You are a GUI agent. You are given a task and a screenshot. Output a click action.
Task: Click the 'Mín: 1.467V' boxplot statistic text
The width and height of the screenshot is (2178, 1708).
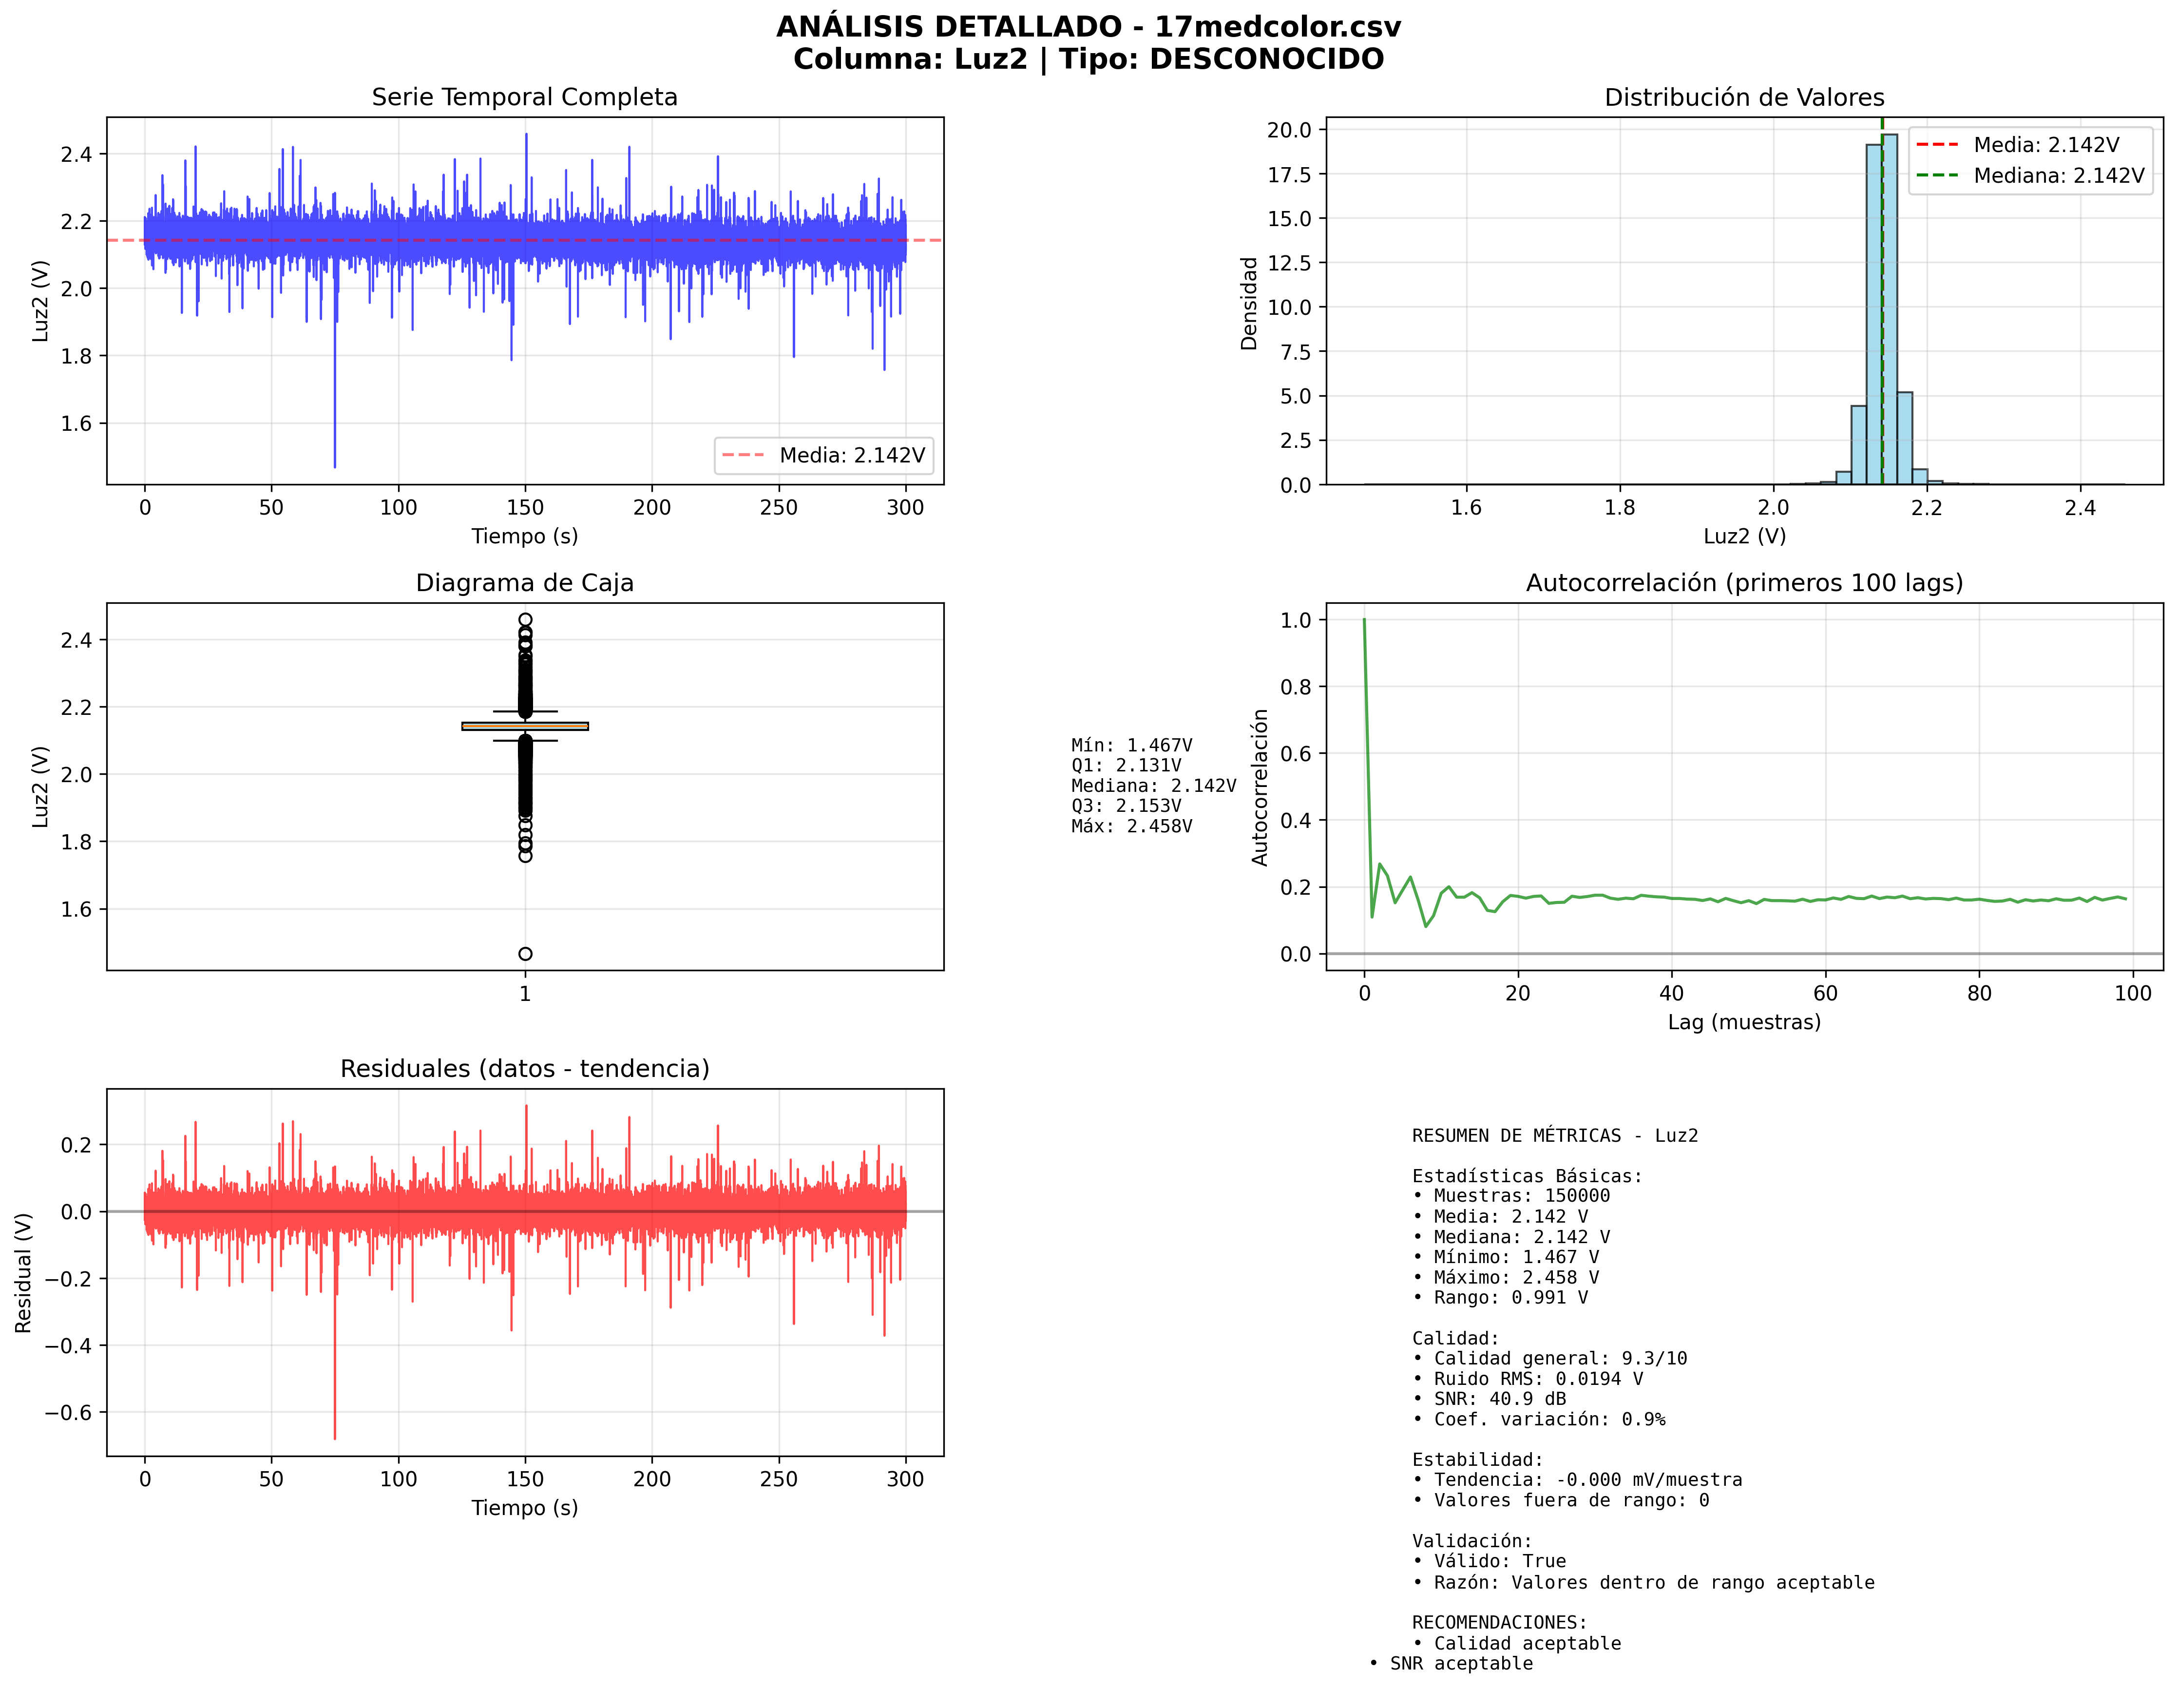1131,745
